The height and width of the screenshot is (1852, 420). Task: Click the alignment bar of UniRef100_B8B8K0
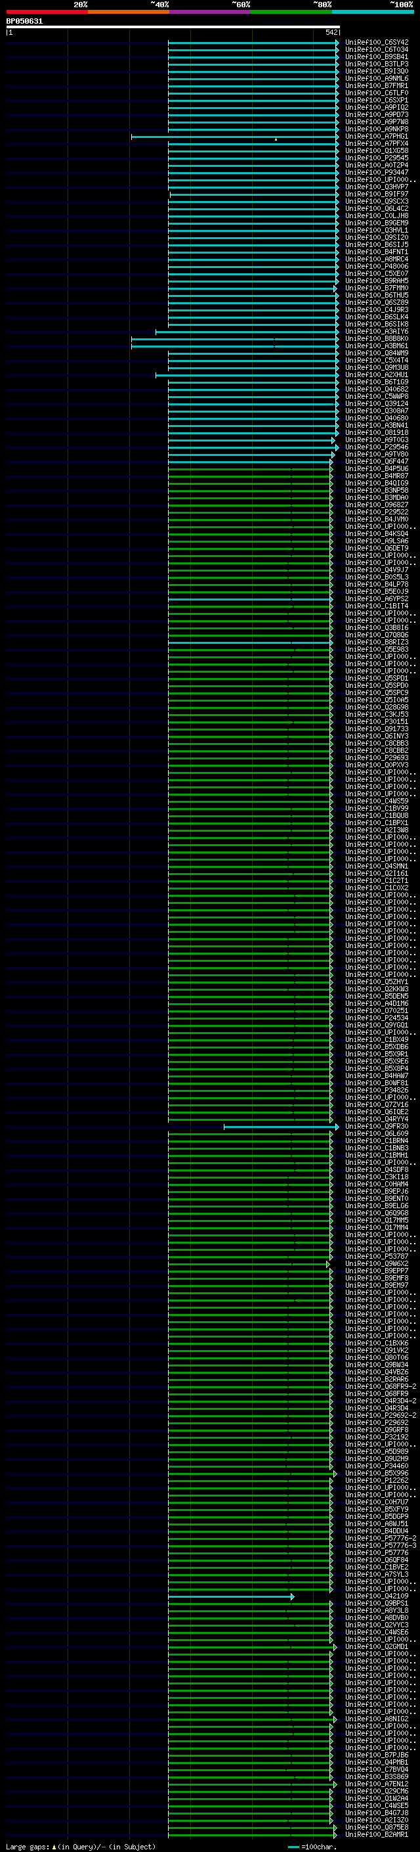tap(235, 338)
